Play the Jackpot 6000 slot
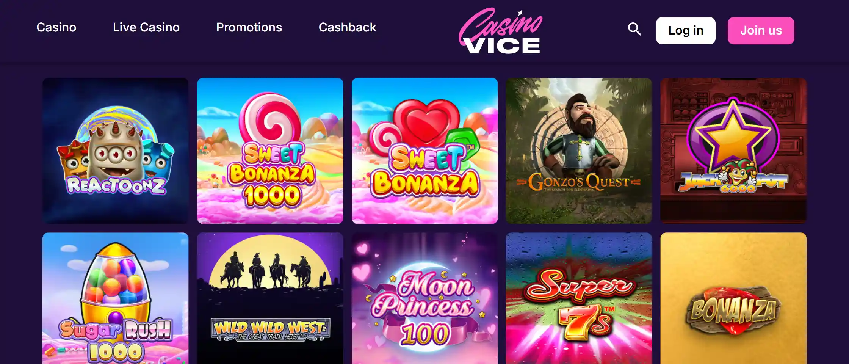 click(x=733, y=151)
